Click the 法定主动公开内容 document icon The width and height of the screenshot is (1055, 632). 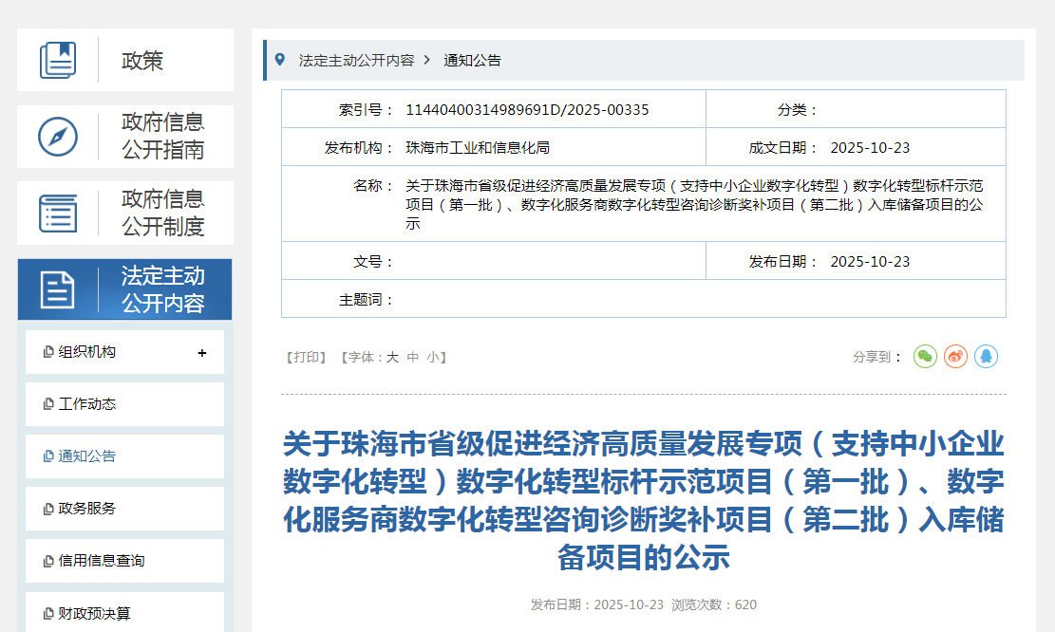[58, 289]
